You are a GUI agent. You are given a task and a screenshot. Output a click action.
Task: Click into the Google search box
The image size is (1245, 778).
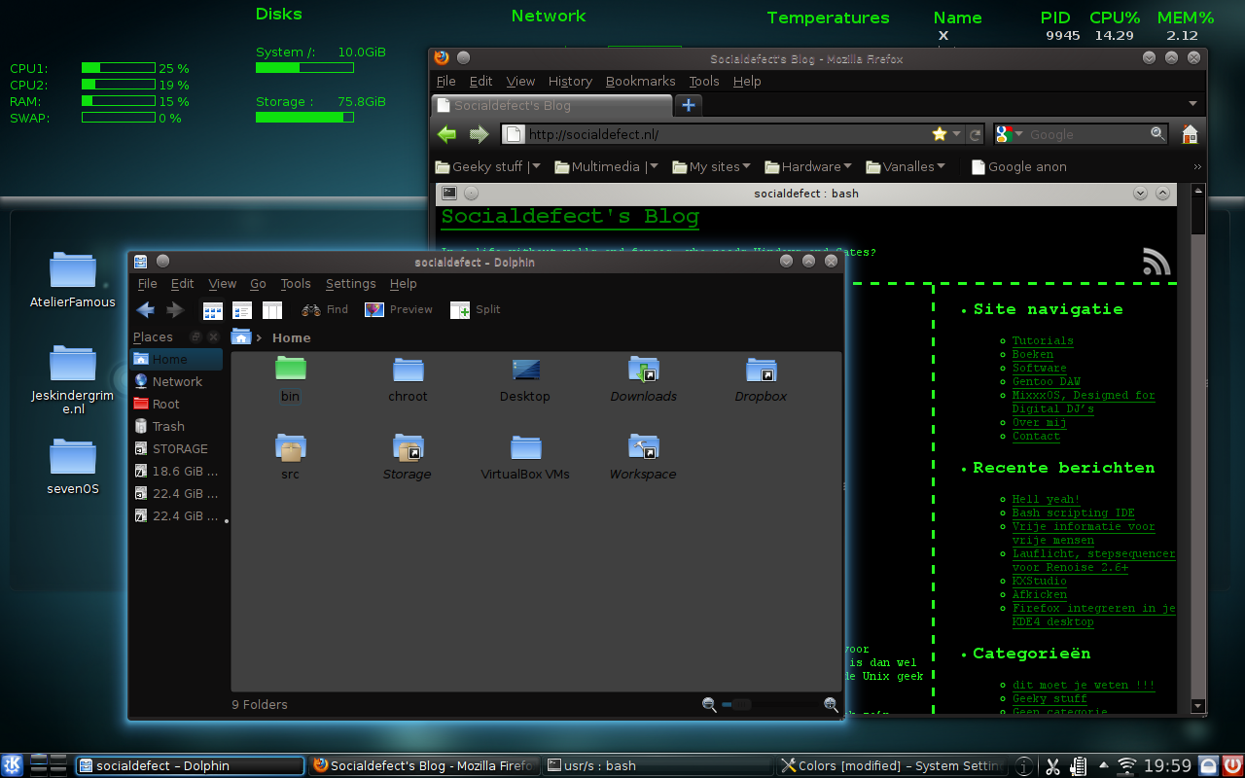point(1087,134)
